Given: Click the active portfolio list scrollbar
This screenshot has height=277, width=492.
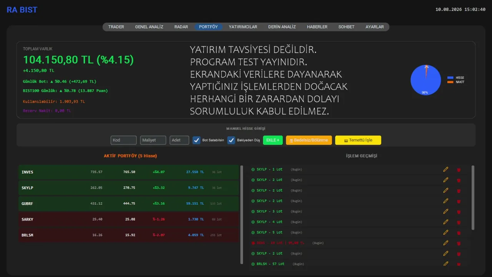Looking at the screenshot, I should pos(242,215).
